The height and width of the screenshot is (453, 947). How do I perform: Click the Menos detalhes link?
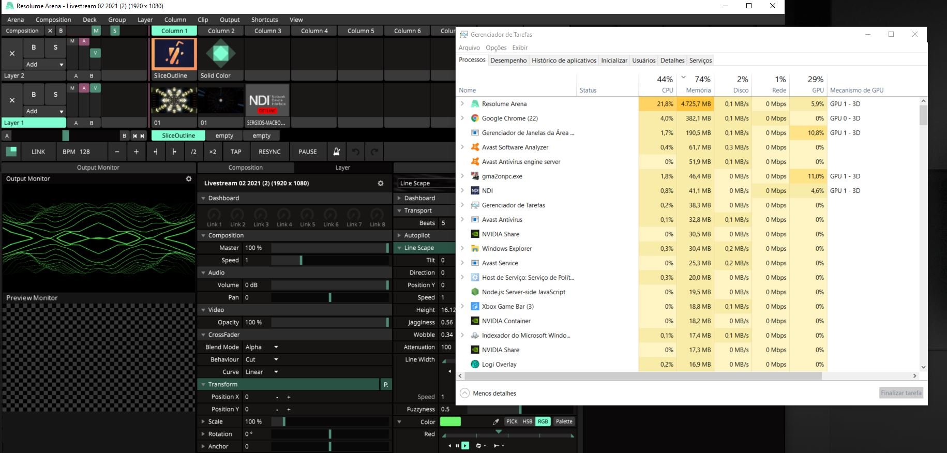click(x=494, y=393)
